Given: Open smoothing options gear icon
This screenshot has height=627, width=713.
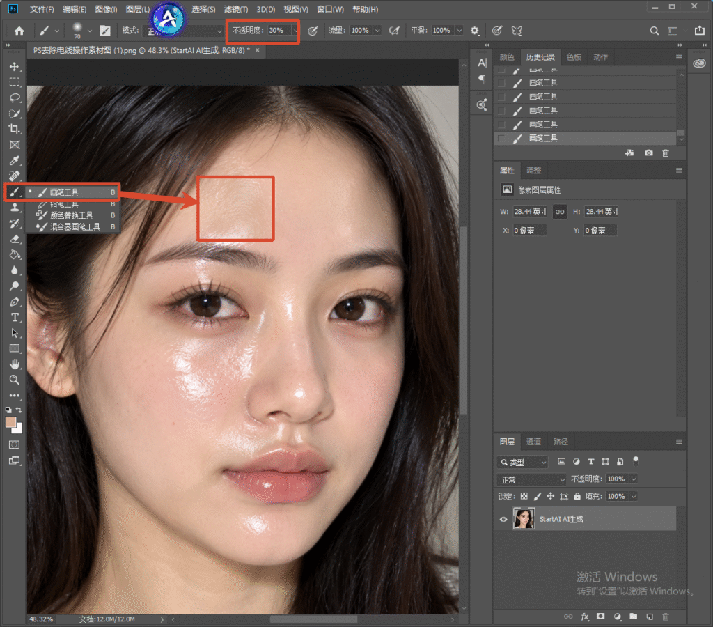Looking at the screenshot, I should [x=475, y=31].
